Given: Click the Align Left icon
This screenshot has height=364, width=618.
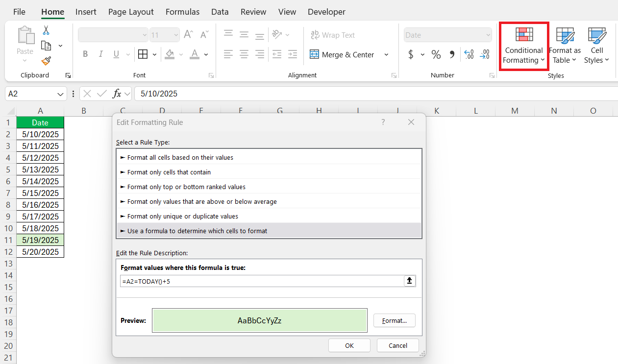Looking at the screenshot, I should pos(228,54).
